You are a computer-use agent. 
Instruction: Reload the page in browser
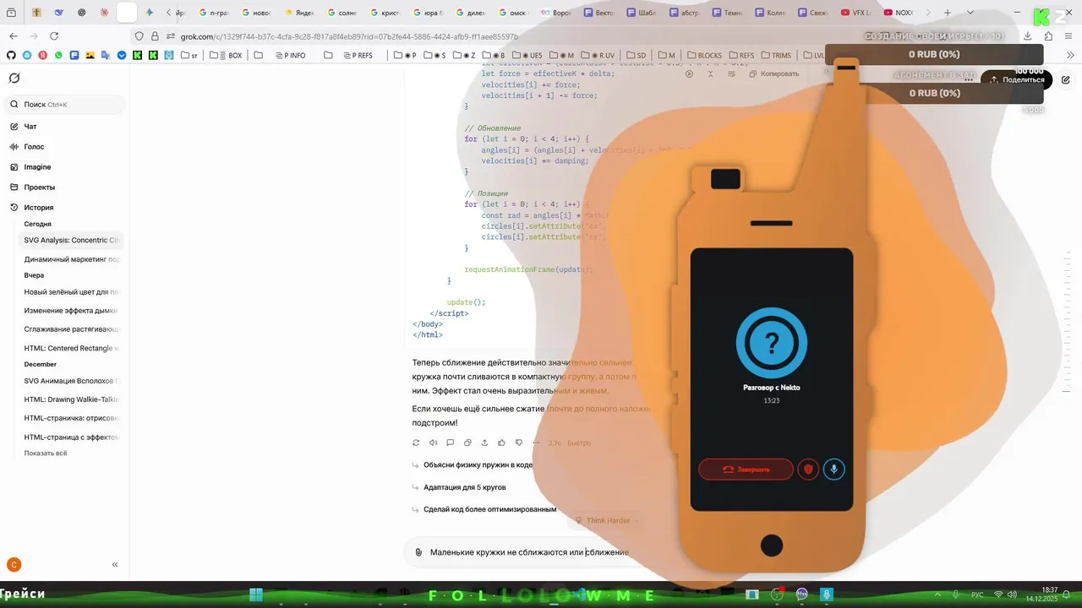[54, 36]
